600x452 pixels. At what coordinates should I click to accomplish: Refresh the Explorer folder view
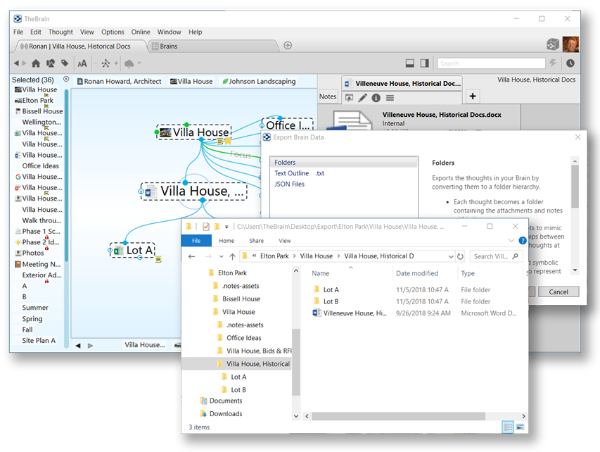[460, 256]
